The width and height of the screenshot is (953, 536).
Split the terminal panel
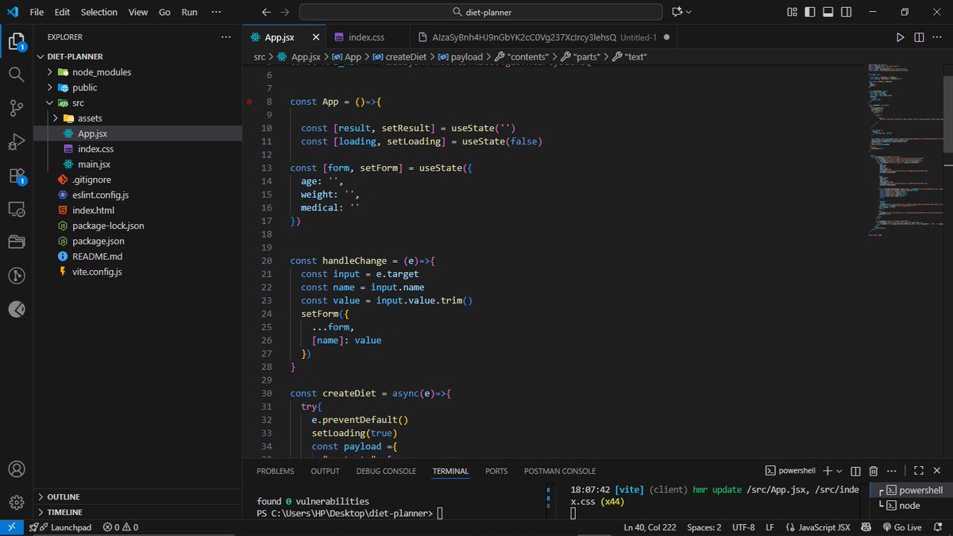pyautogui.click(x=856, y=471)
